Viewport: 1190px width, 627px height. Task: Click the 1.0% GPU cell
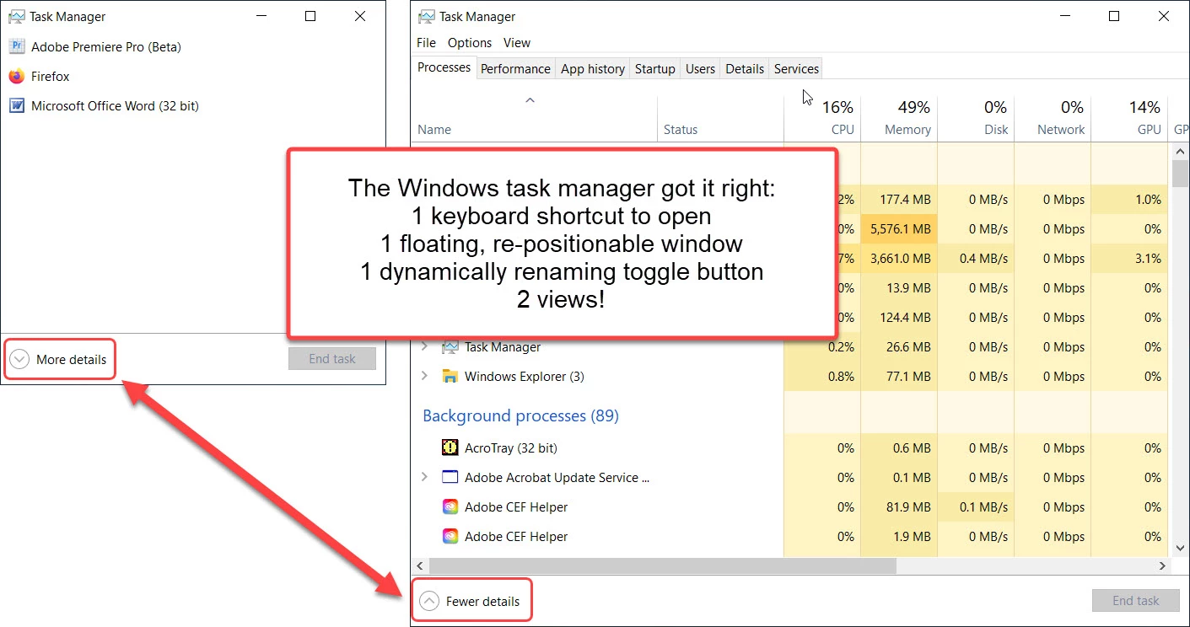1129,200
